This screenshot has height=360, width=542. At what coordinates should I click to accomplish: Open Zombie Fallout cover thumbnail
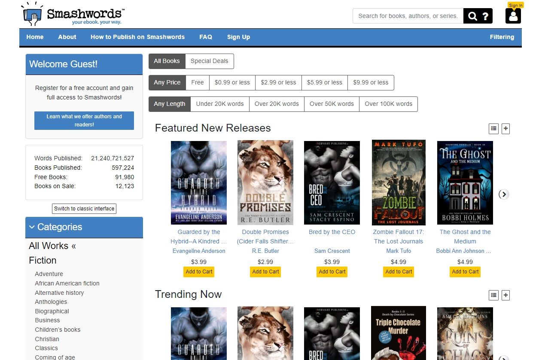coord(399,183)
